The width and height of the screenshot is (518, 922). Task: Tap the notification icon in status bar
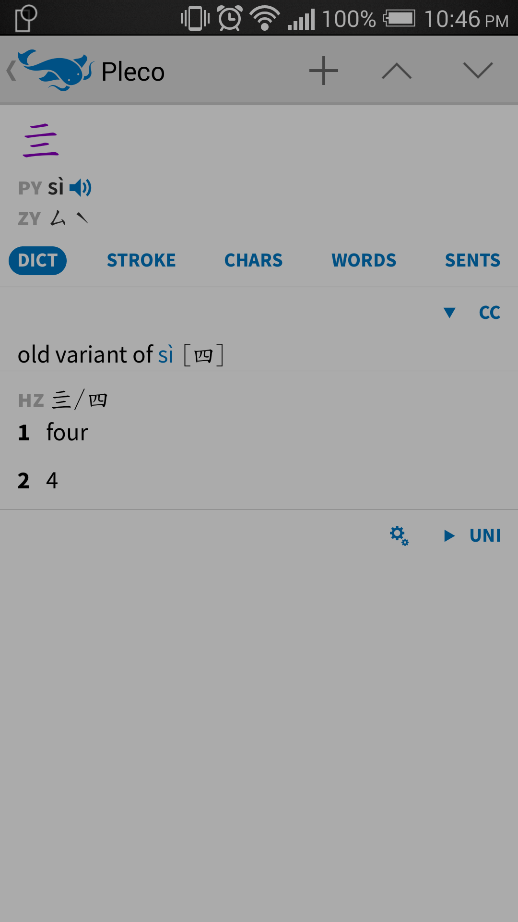tap(25, 18)
